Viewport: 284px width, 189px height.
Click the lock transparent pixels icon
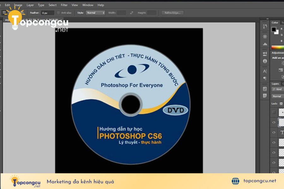(x=281, y=104)
